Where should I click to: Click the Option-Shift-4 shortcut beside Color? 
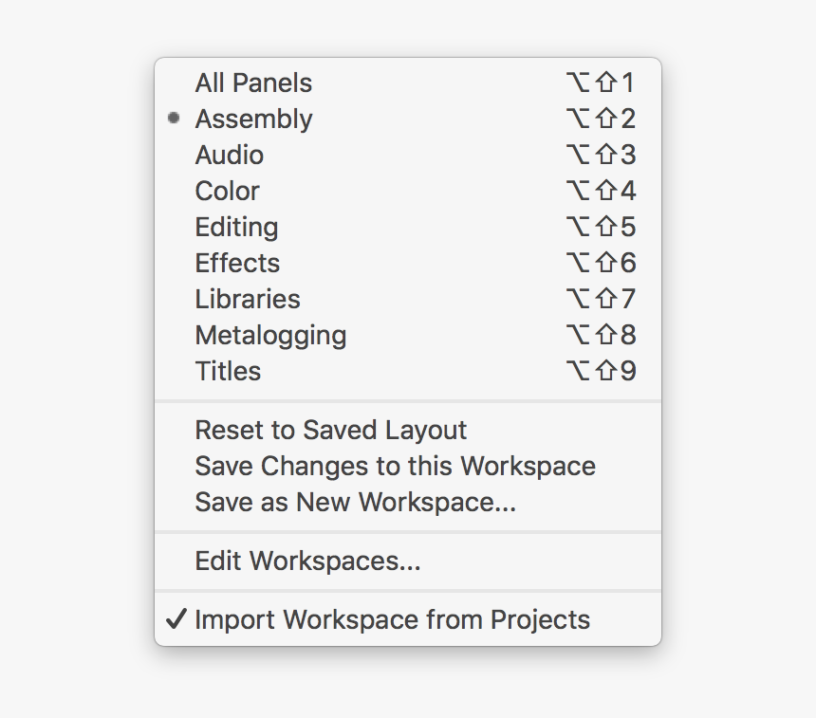pyautogui.click(x=600, y=192)
